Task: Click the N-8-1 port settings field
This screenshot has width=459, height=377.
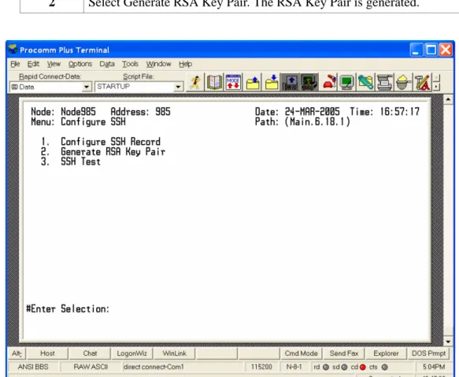Action: click(x=294, y=367)
